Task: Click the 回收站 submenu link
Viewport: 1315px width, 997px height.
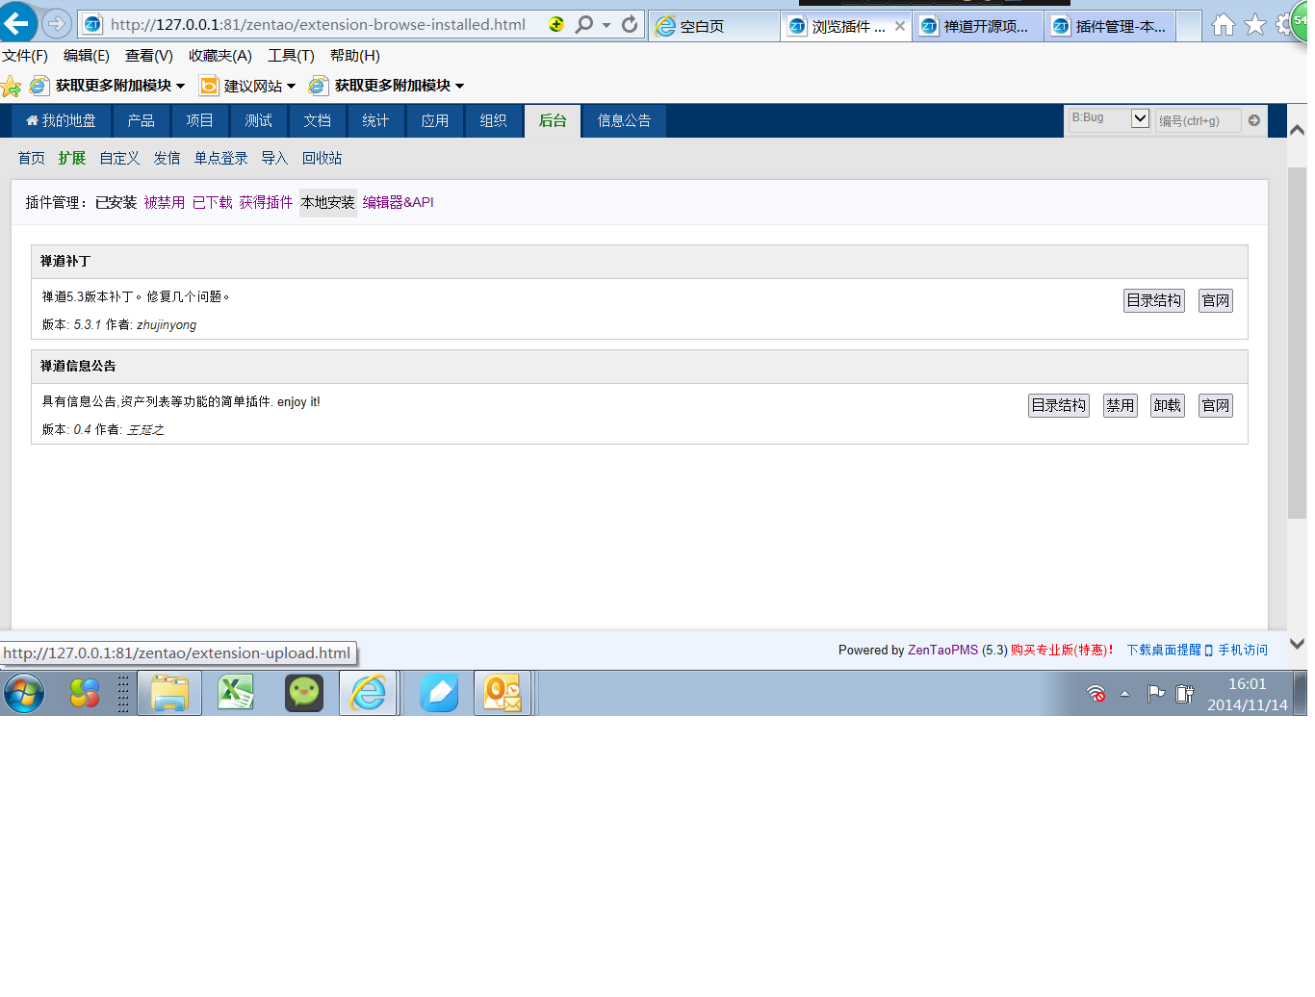Action: [x=322, y=158]
